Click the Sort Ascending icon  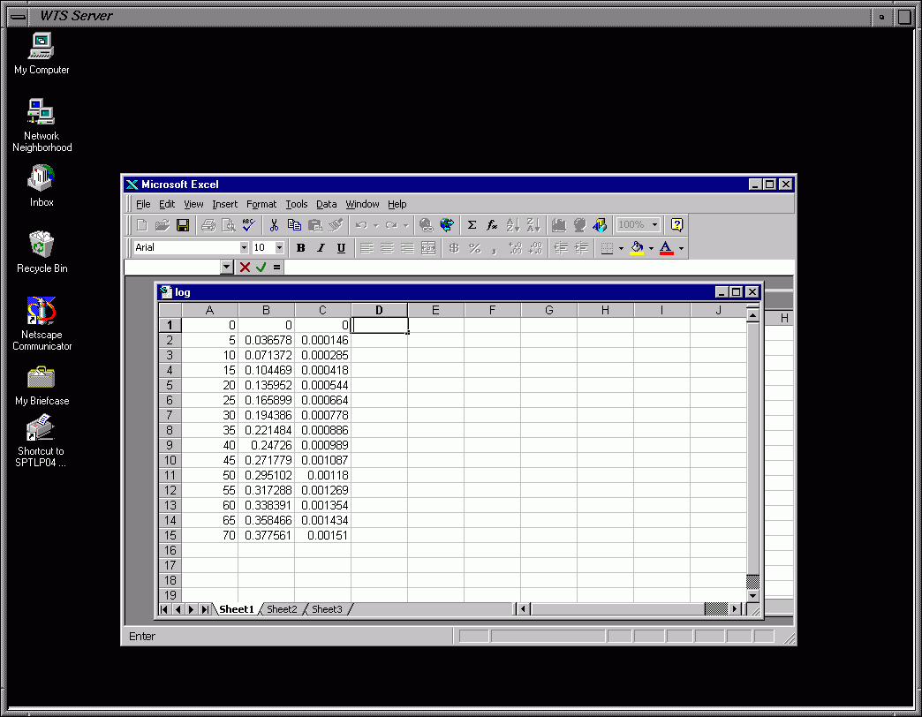tap(513, 225)
